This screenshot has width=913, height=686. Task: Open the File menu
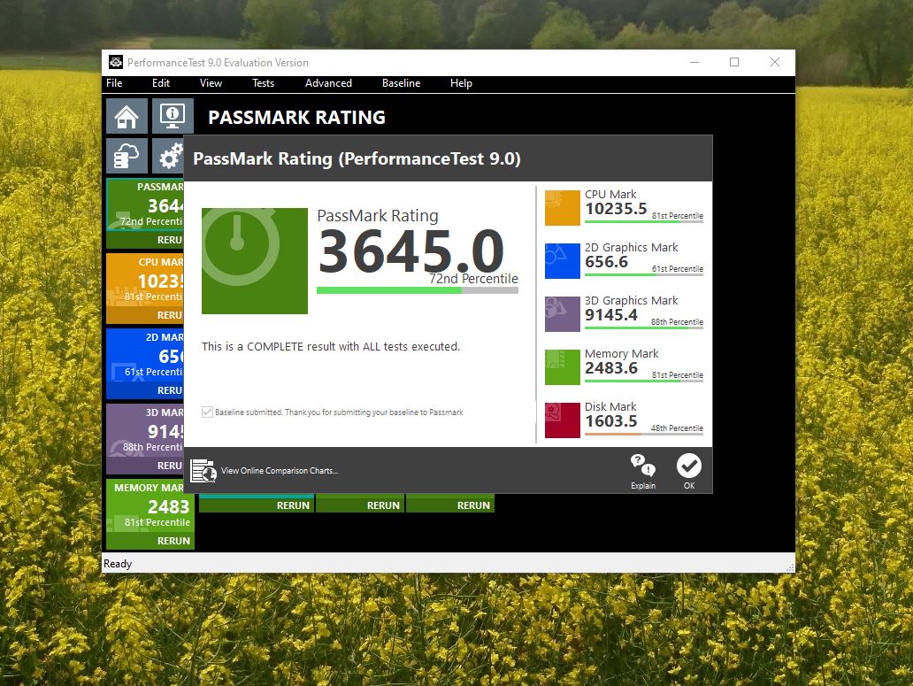[114, 83]
